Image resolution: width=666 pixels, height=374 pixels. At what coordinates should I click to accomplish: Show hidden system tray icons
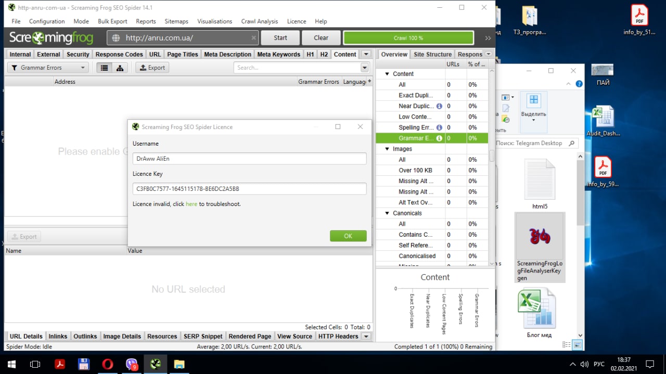[x=572, y=364]
